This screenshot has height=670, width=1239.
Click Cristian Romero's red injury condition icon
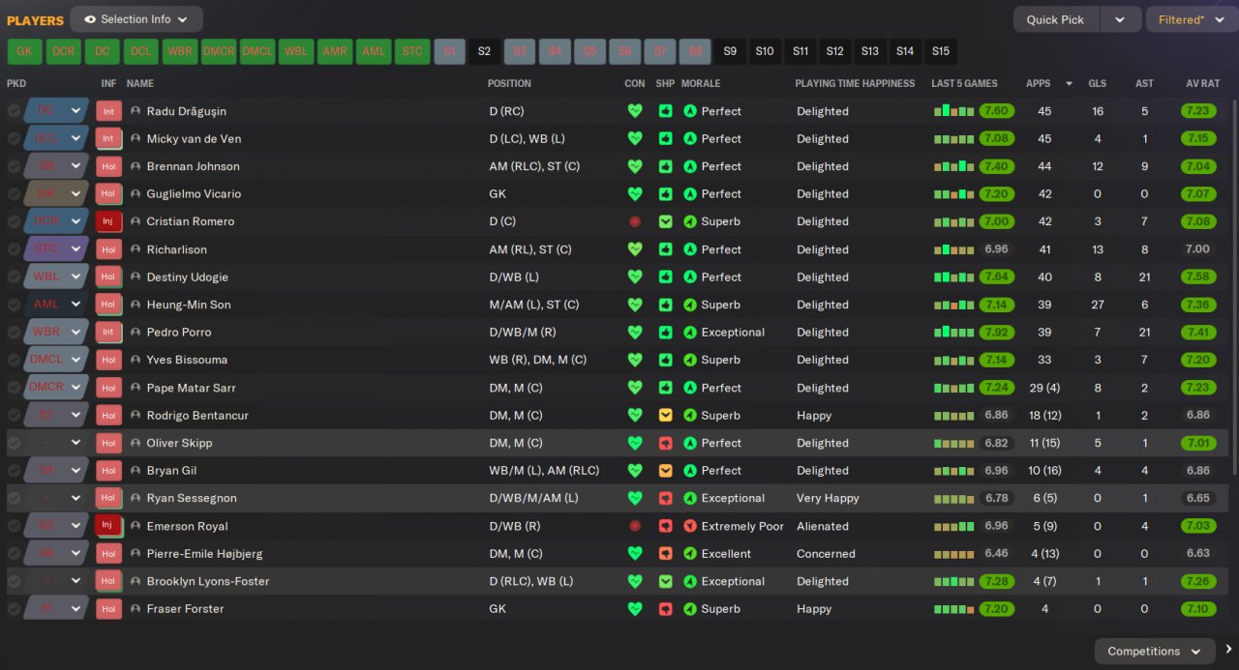point(635,221)
